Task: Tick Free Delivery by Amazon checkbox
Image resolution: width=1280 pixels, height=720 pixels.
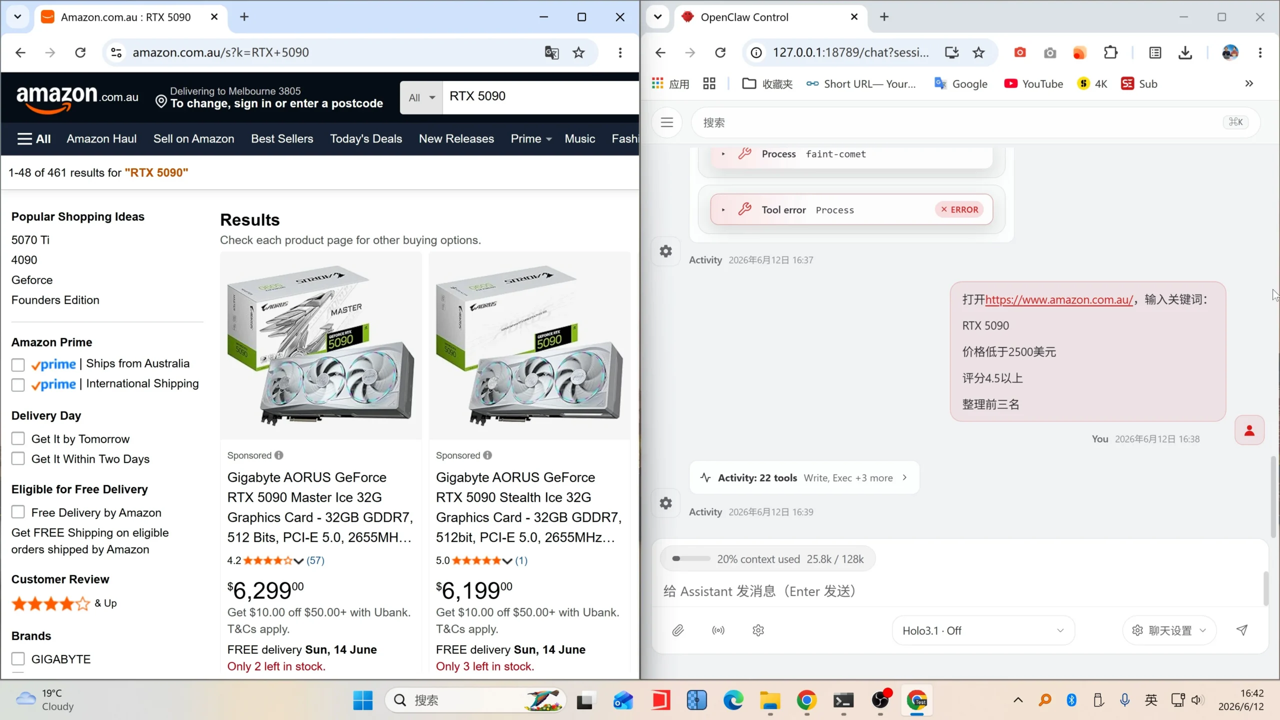Action: [x=18, y=512]
